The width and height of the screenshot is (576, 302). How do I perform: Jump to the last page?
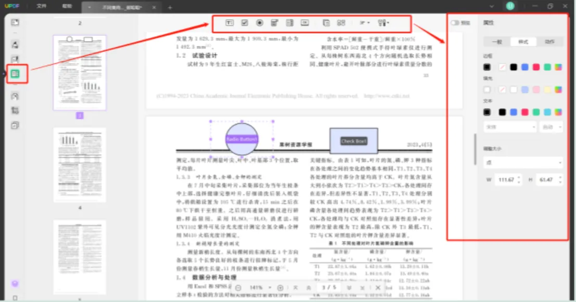coord(362,287)
